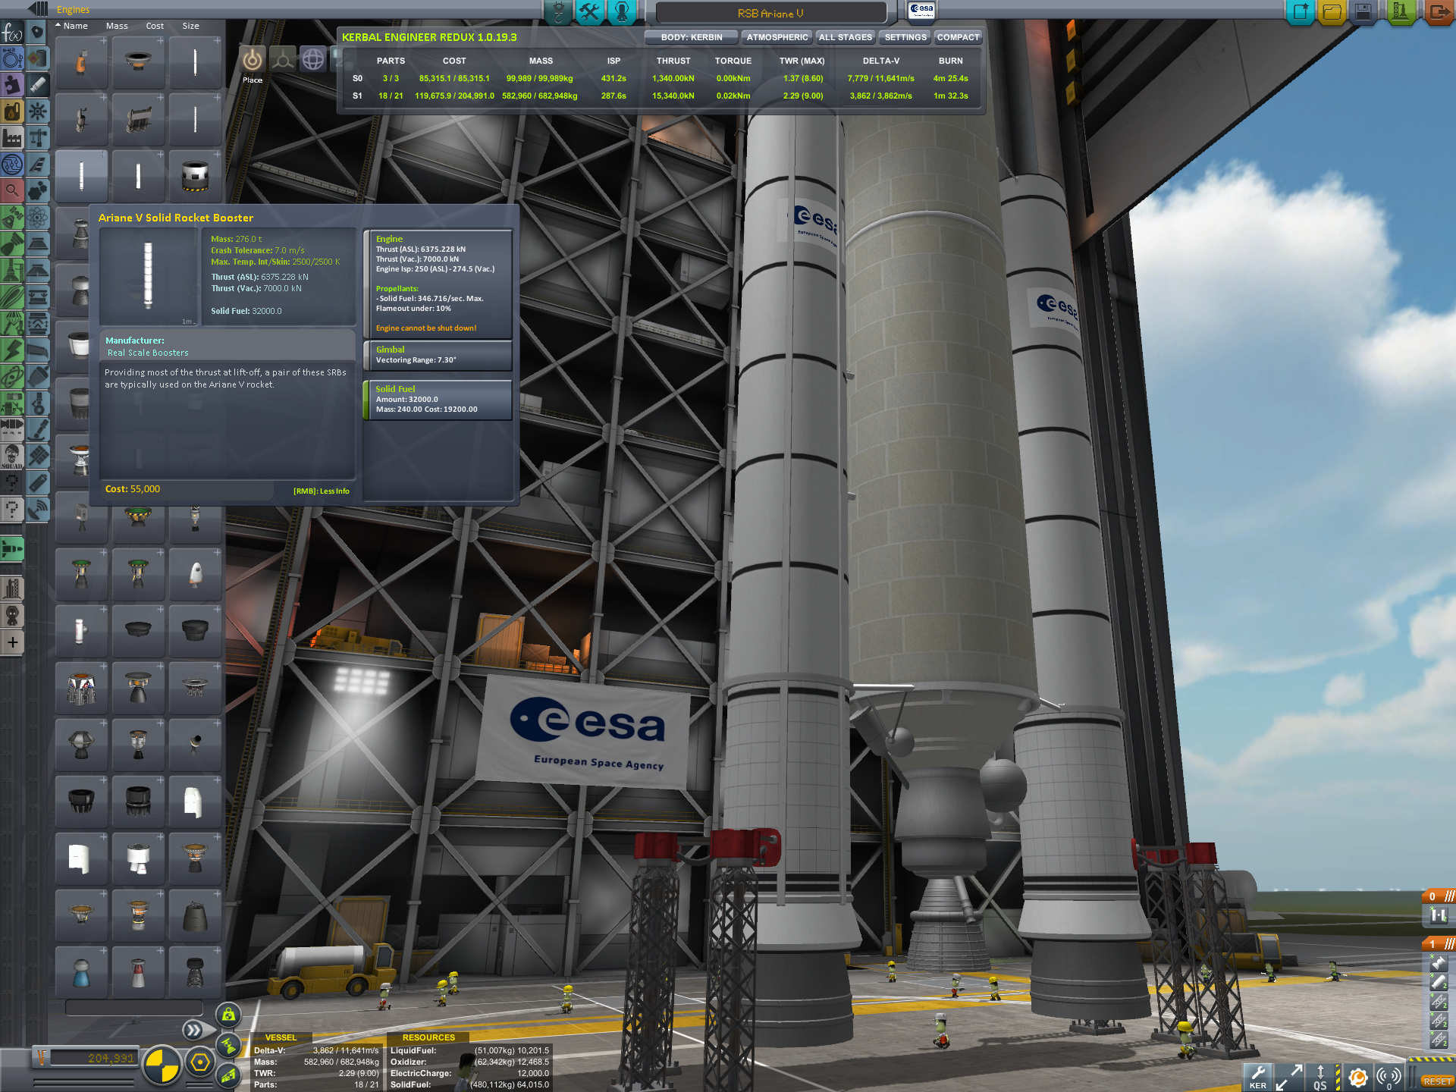
Task: Select the Place gizmo tool
Action: coord(253,59)
